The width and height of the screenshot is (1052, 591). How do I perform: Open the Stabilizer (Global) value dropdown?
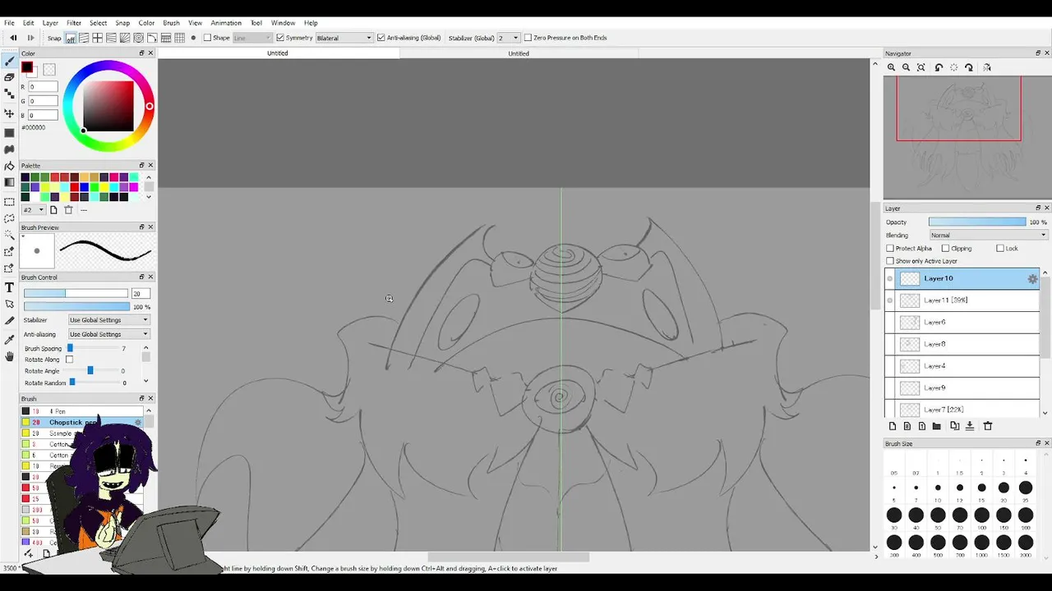[508, 38]
